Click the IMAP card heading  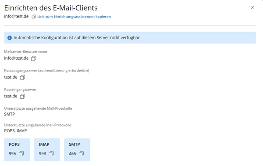(x=44, y=144)
